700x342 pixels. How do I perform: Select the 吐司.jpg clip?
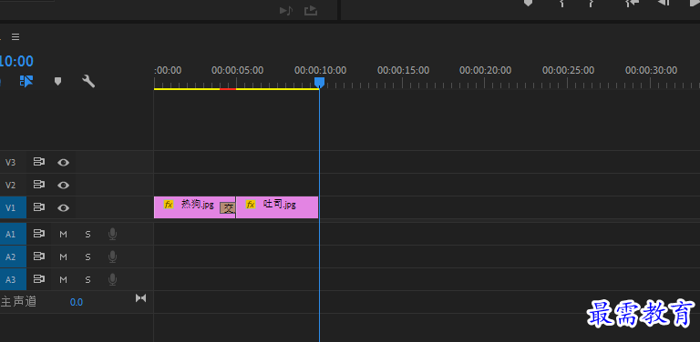(277, 207)
